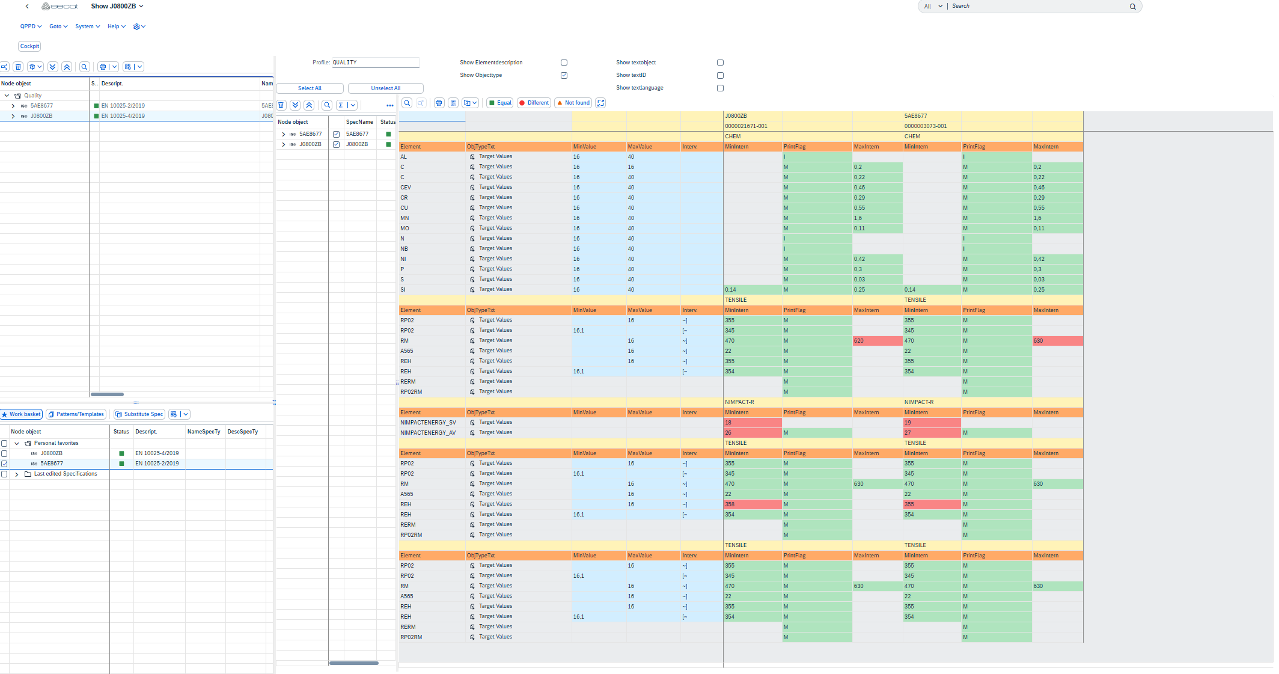Image resolution: width=1279 pixels, height=674 pixels.
Task: Uncheck Show Objecttype checkbox
Action: point(564,75)
